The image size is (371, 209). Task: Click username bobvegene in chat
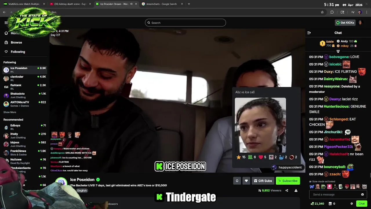coord(339,57)
